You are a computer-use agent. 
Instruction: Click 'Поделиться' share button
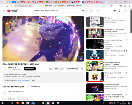click(72, 69)
